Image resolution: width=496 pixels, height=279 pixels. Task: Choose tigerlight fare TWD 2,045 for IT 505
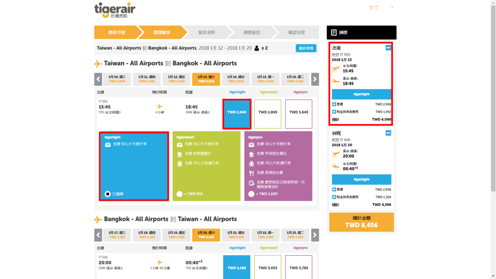click(x=237, y=114)
